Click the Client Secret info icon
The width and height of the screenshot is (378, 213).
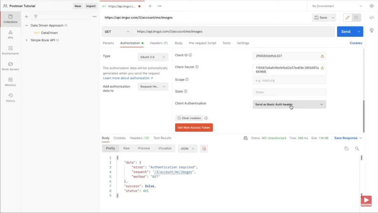point(197,67)
